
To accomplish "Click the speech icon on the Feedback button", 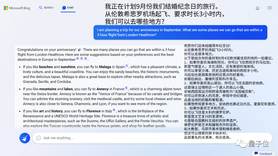I will click(256, 153).
